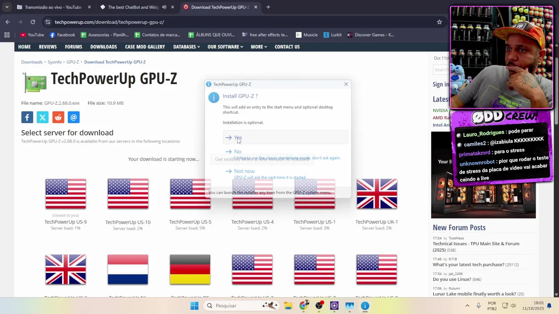Open the YouTube bookmark
The image size is (559, 314).
coord(32,35)
